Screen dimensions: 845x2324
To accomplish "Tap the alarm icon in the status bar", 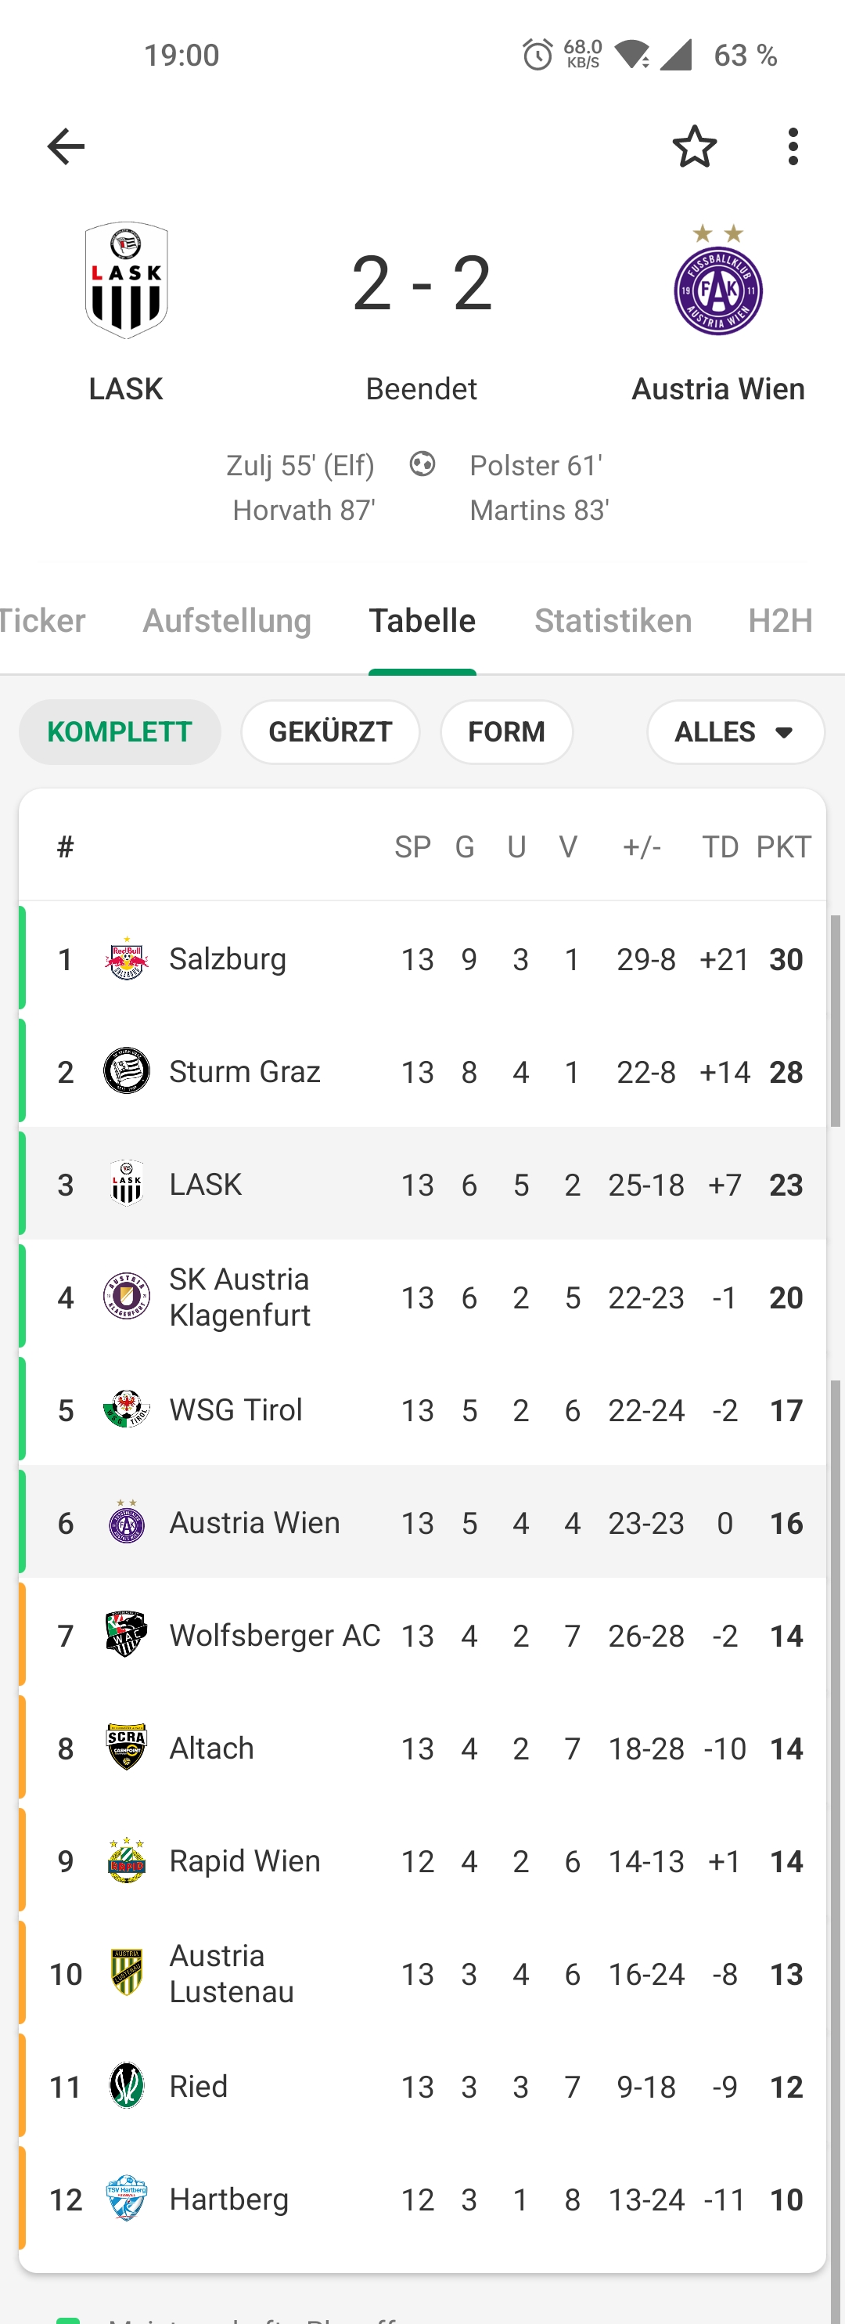I will (538, 55).
